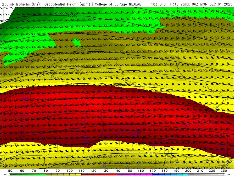The image size is (234, 176).
Task: Click the 180 value on the color scale
Action: pyautogui.click(x=164, y=171)
